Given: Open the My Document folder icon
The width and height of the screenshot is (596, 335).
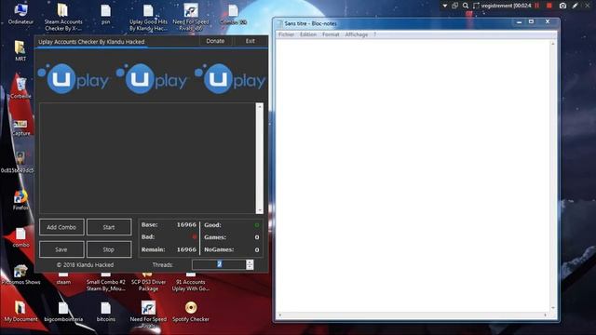Looking at the screenshot, I should 20,312.
